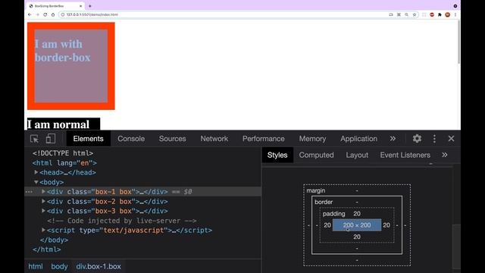Click the 200 × 200 content box
This screenshot has width=485, height=273.
pos(357,225)
